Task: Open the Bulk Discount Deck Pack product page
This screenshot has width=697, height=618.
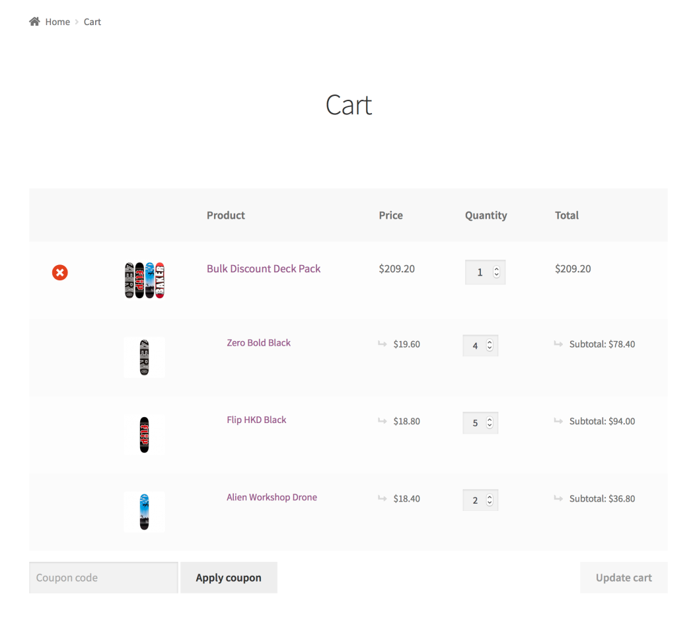Action: tap(264, 268)
